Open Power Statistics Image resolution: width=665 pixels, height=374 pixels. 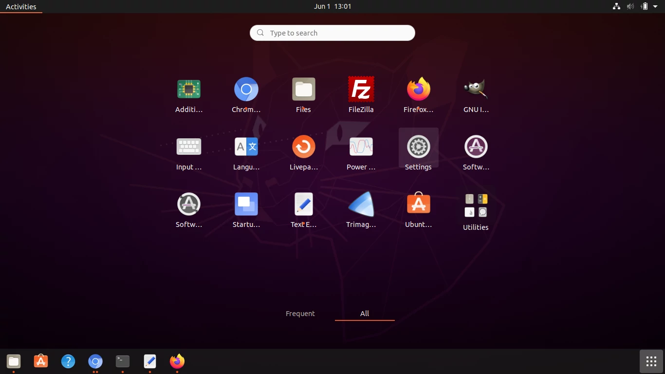tap(361, 153)
